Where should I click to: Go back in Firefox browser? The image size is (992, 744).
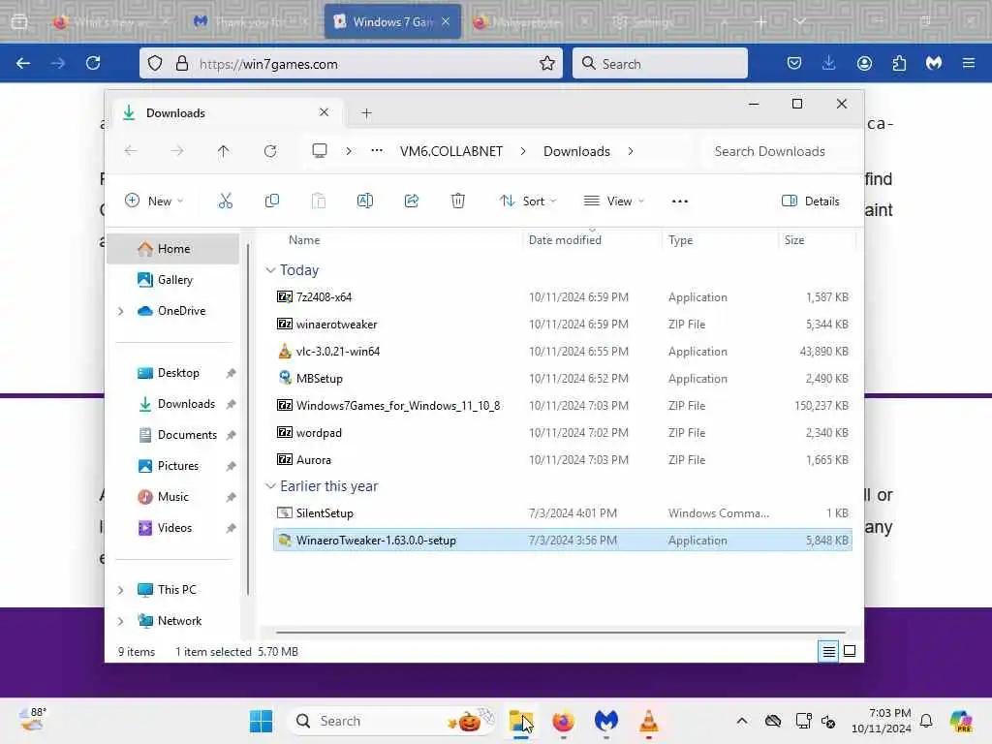tap(23, 63)
